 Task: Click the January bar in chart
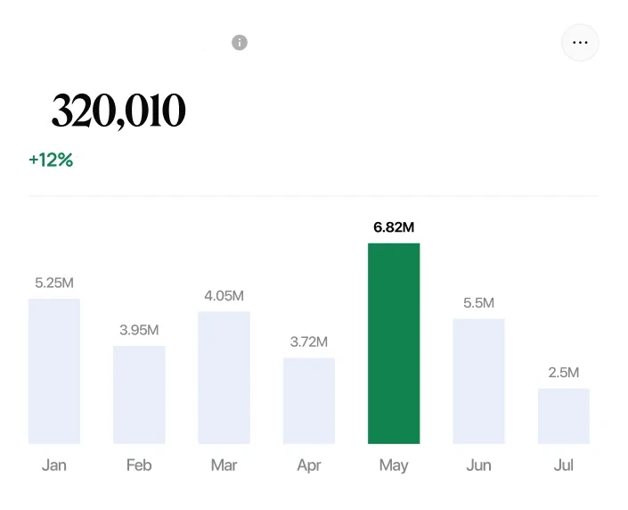click(54, 371)
